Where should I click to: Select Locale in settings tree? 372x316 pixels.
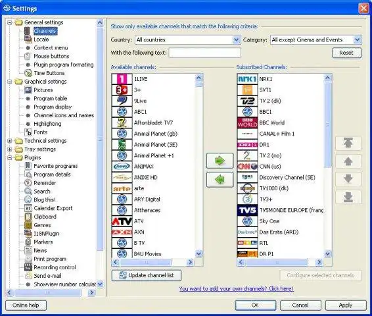click(41, 39)
